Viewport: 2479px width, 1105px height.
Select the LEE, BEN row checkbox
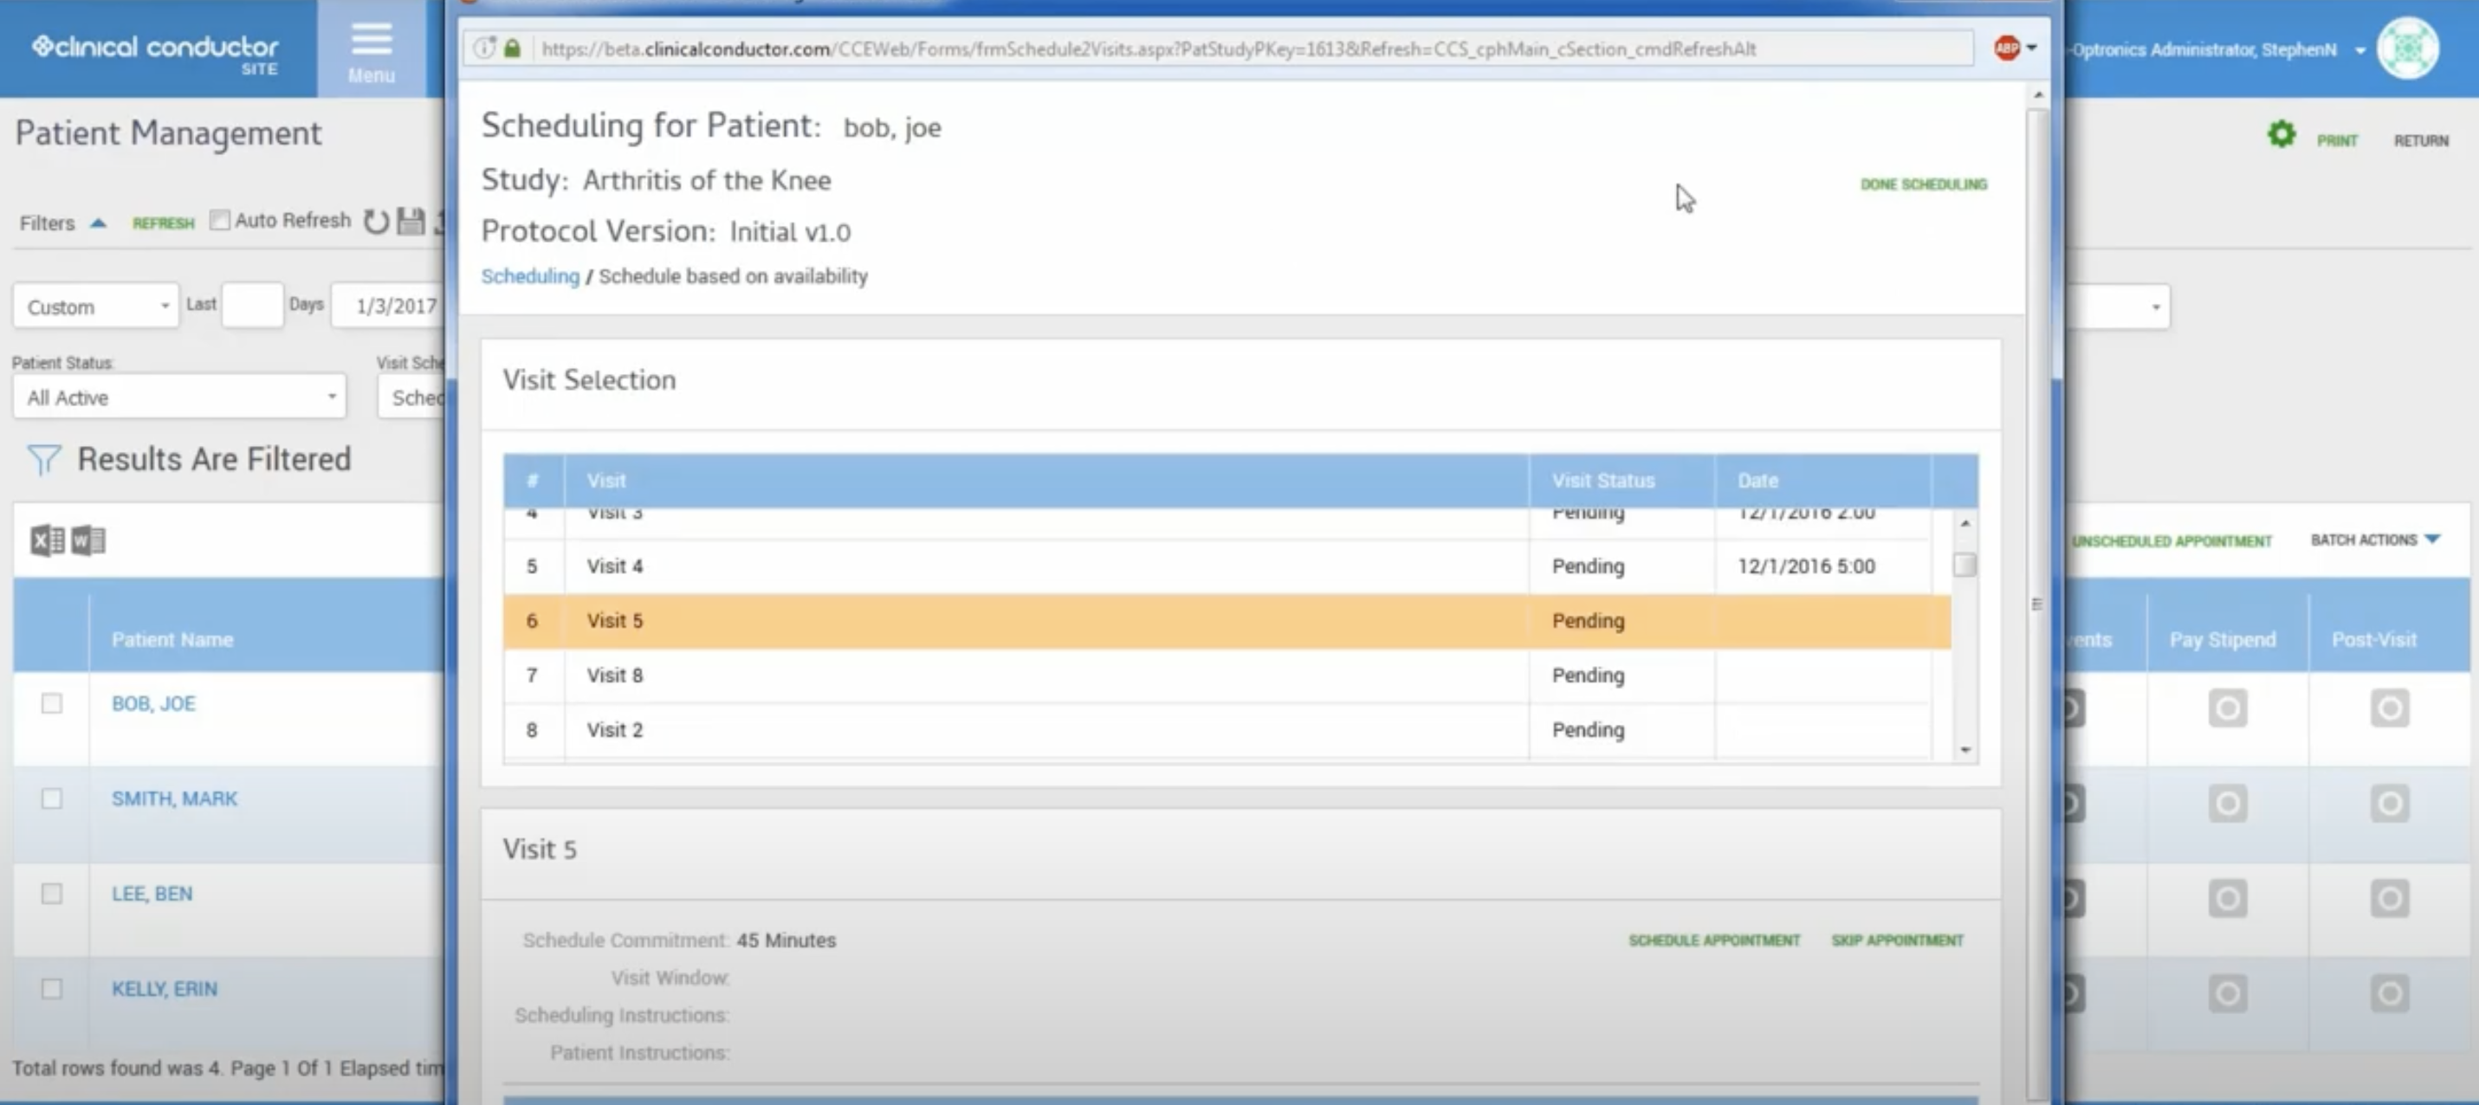point(52,895)
